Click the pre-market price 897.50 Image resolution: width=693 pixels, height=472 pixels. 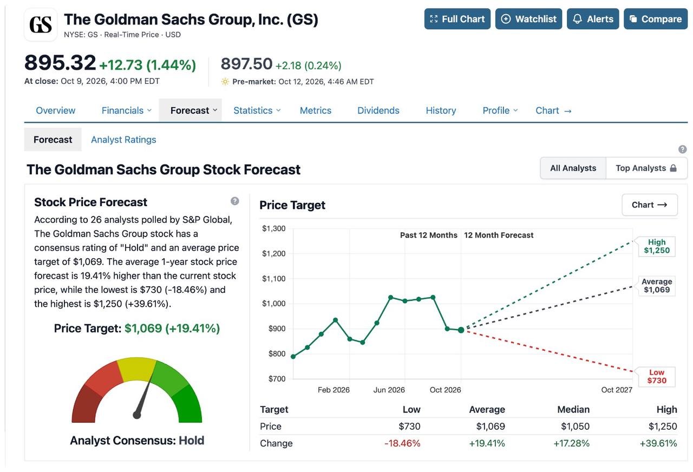pyautogui.click(x=246, y=64)
